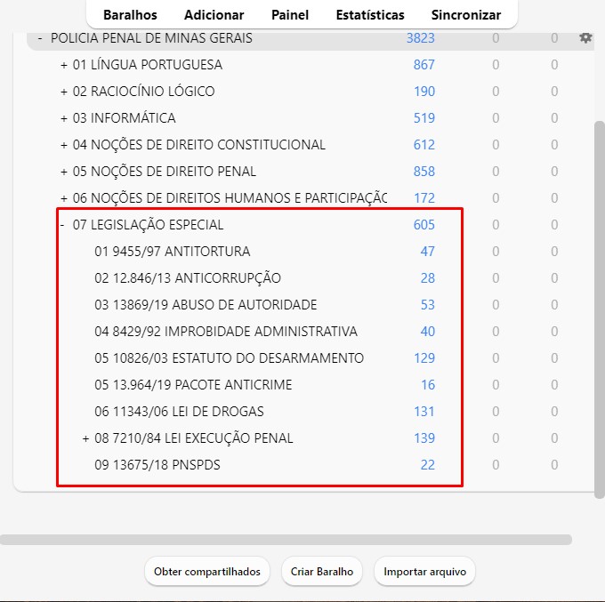The width and height of the screenshot is (605, 602).
Task: Click the vertical scrollbar thumb
Action: click(600, 309)
